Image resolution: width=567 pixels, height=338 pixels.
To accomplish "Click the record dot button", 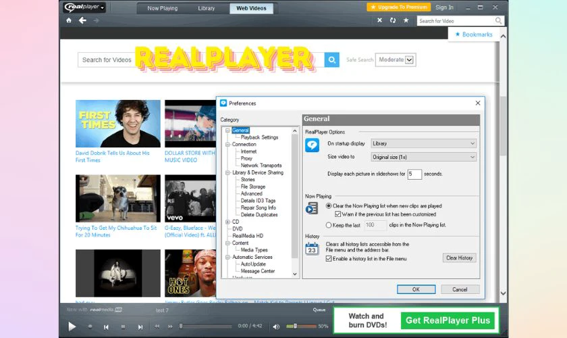I will click(x=90, y=327).
